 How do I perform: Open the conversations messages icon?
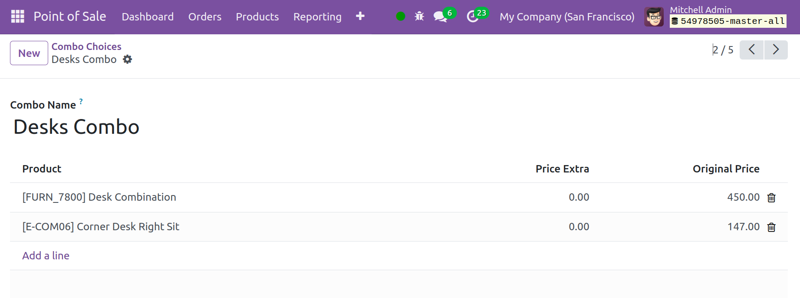[x=441, y=17]
